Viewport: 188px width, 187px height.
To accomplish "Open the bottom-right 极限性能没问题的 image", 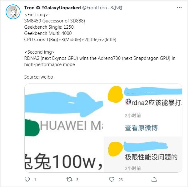I will pyautogui.click(x=143, y=154).
